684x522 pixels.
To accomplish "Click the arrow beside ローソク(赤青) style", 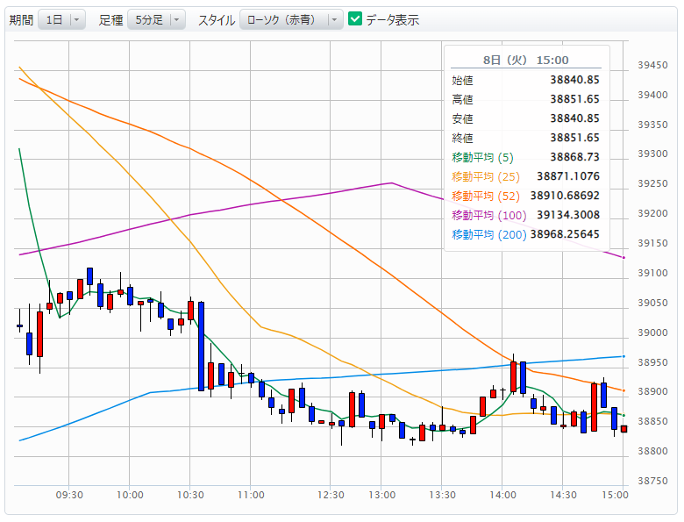I will pyautogui.click(x=333, y=19).
